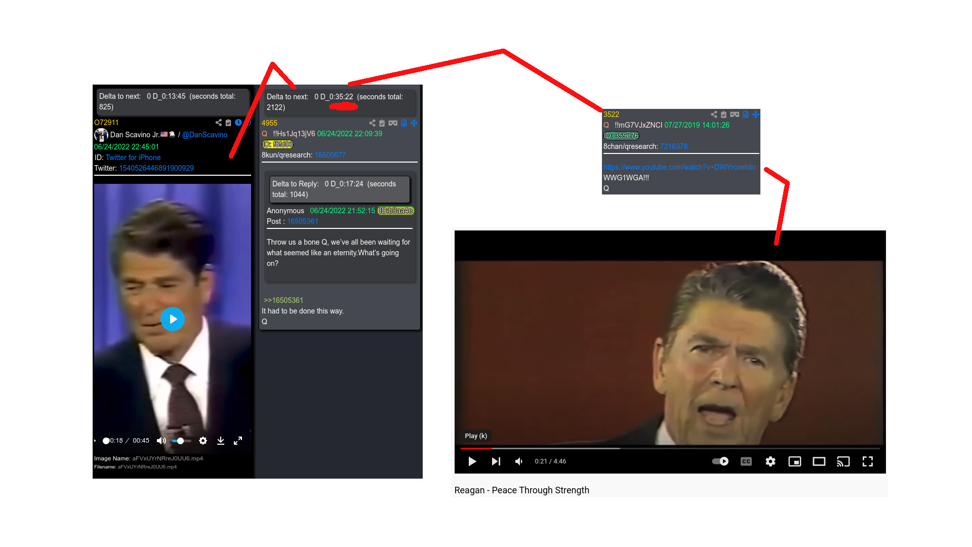Mute the YouTube player volume

coord(519,461)
